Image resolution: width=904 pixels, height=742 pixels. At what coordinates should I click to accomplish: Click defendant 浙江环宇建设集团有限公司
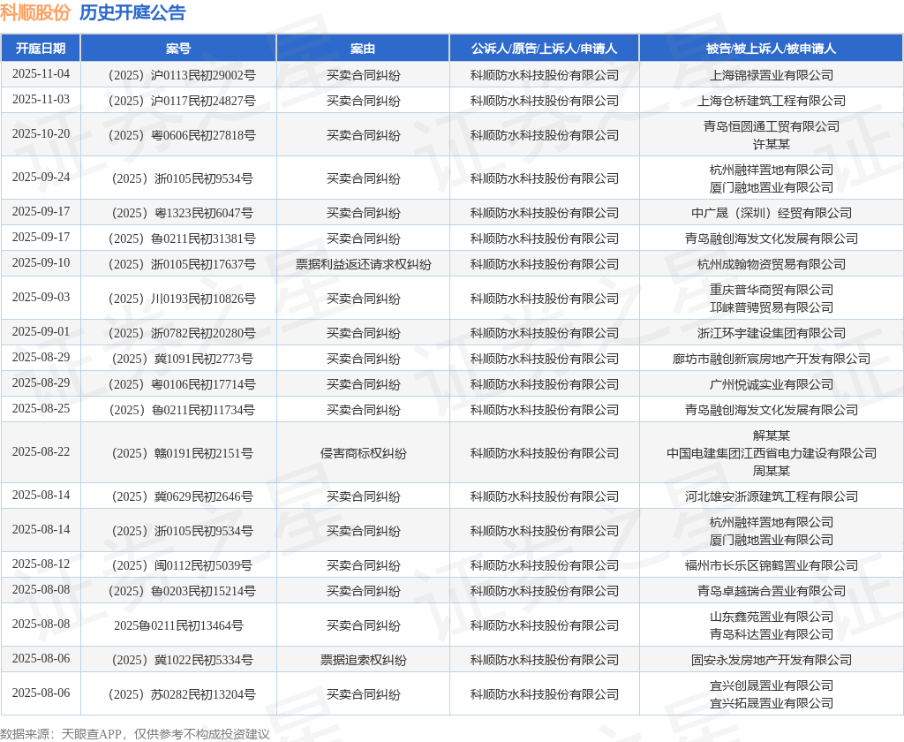coord(772,333)
